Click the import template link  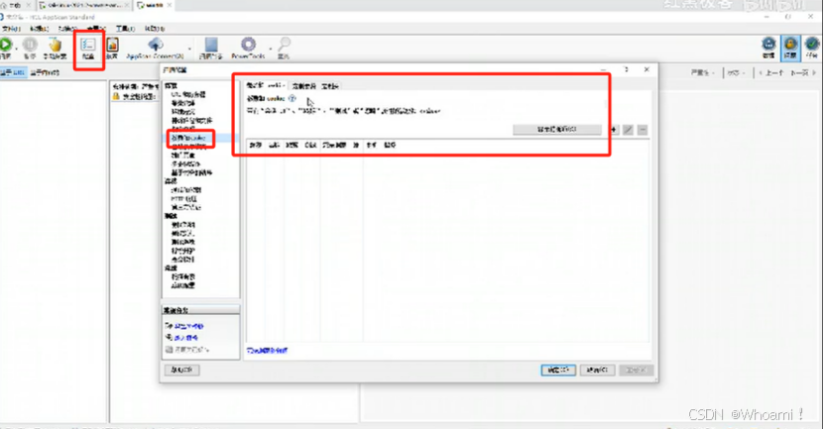pyautogui.click(x=181, y=338)
